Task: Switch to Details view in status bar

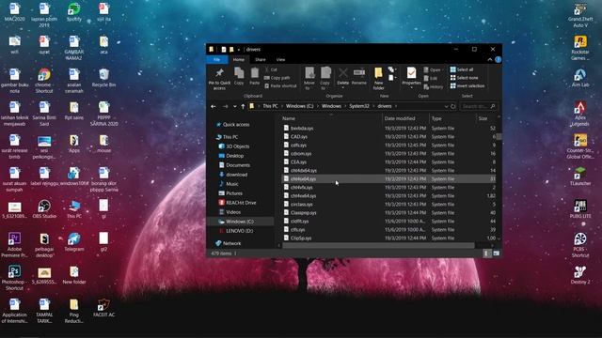Action: (x=487, y=253)
